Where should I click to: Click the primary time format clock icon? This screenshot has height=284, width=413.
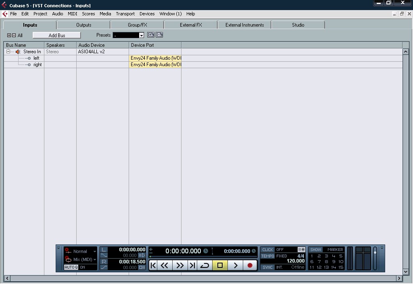click(x=206, y=251)
